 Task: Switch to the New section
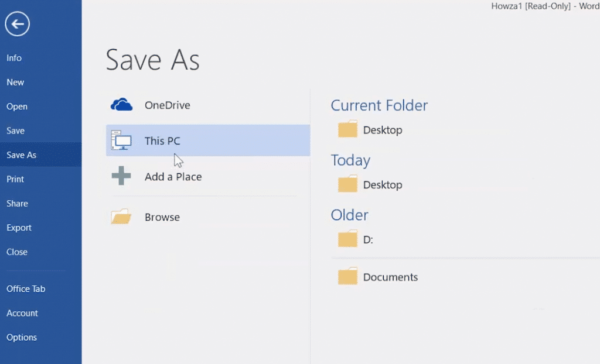pos(15,82)
